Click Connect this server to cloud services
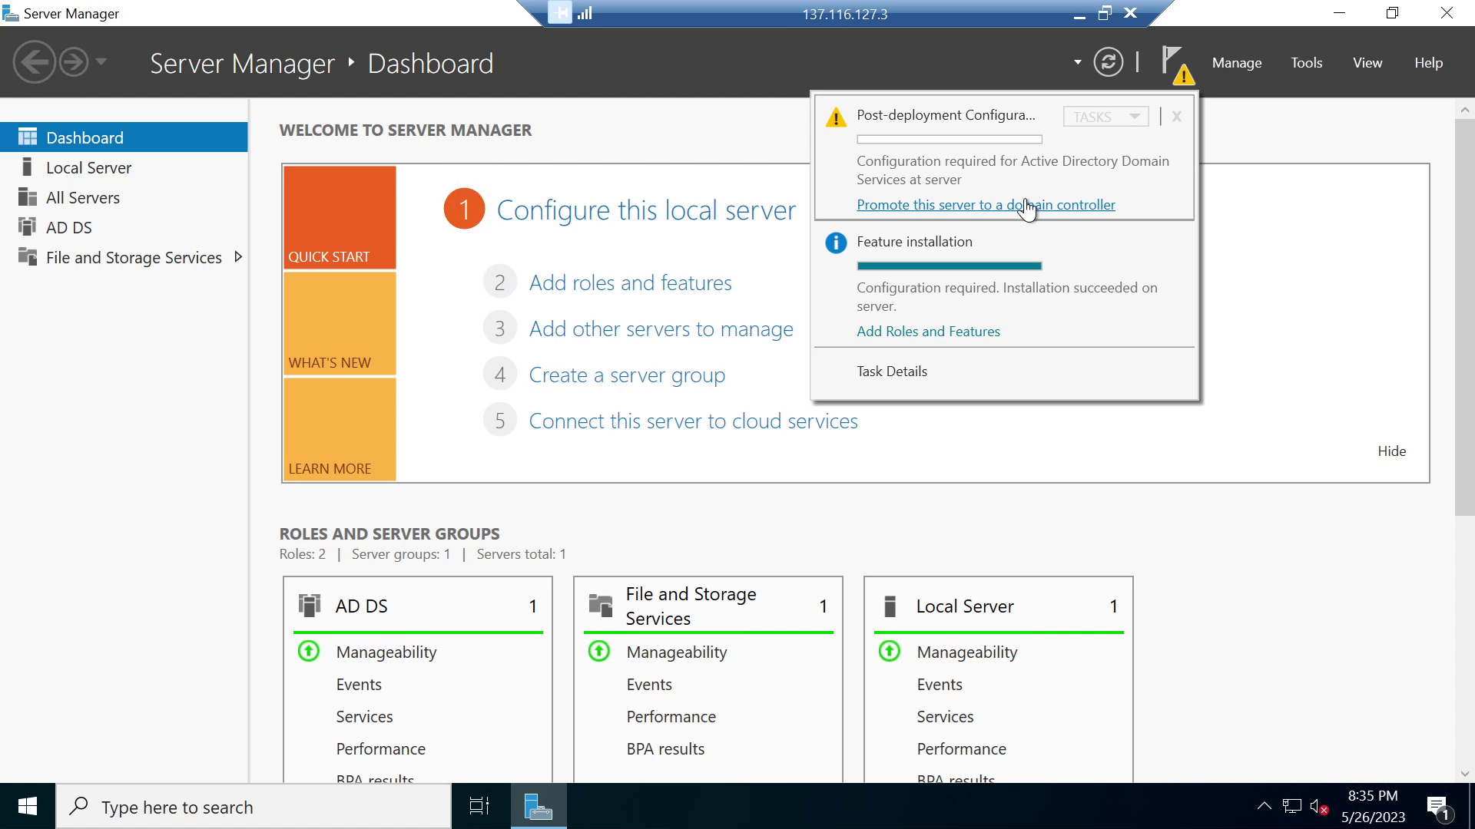 (693, 421)
